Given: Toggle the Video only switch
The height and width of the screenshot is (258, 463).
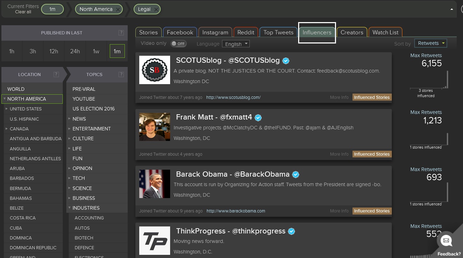Looking at the screenshot, I should 179,44.
